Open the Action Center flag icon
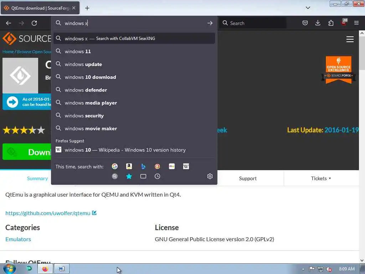This screenshot has width=365, height=274. point(312,269)
